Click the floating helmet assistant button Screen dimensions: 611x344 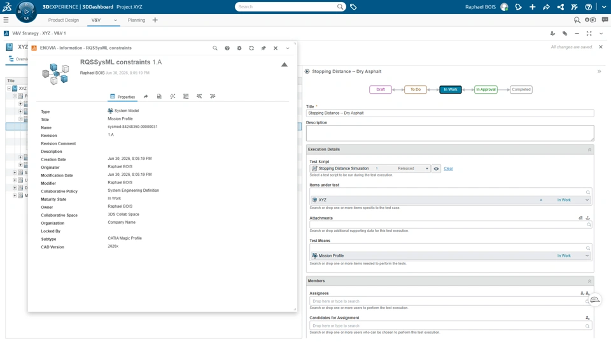[594, 299]
